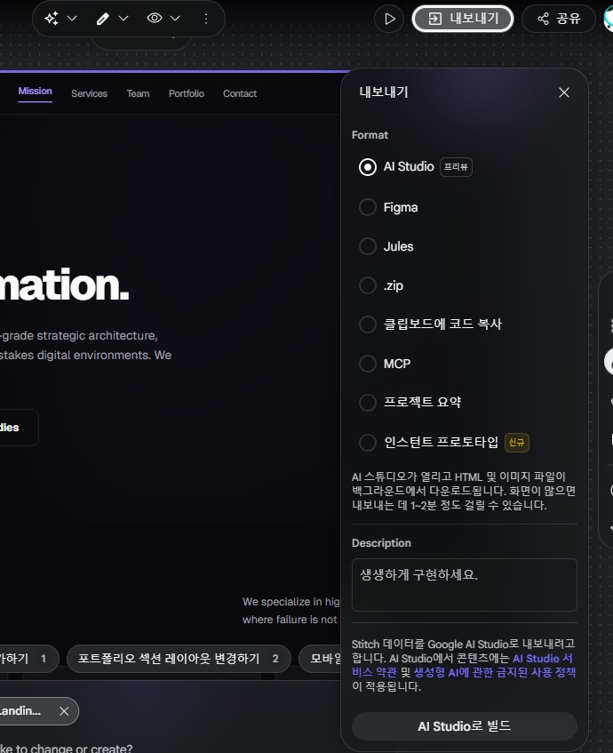Image resolution: width=613 pixels, height=753 pixels.
Task: Click the Description text field
Action: pyautogui.click(x=464, y=585)
